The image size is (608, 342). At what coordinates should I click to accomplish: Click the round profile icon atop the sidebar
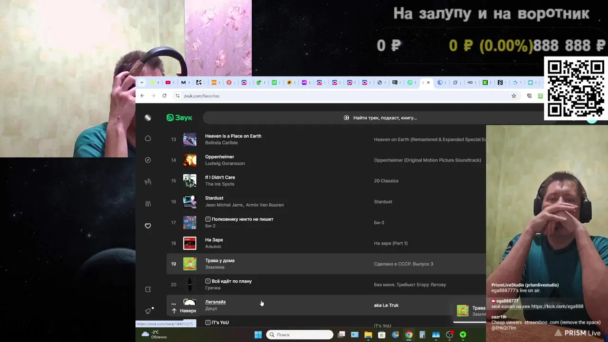pyautogui.click(x=148, y=118)
